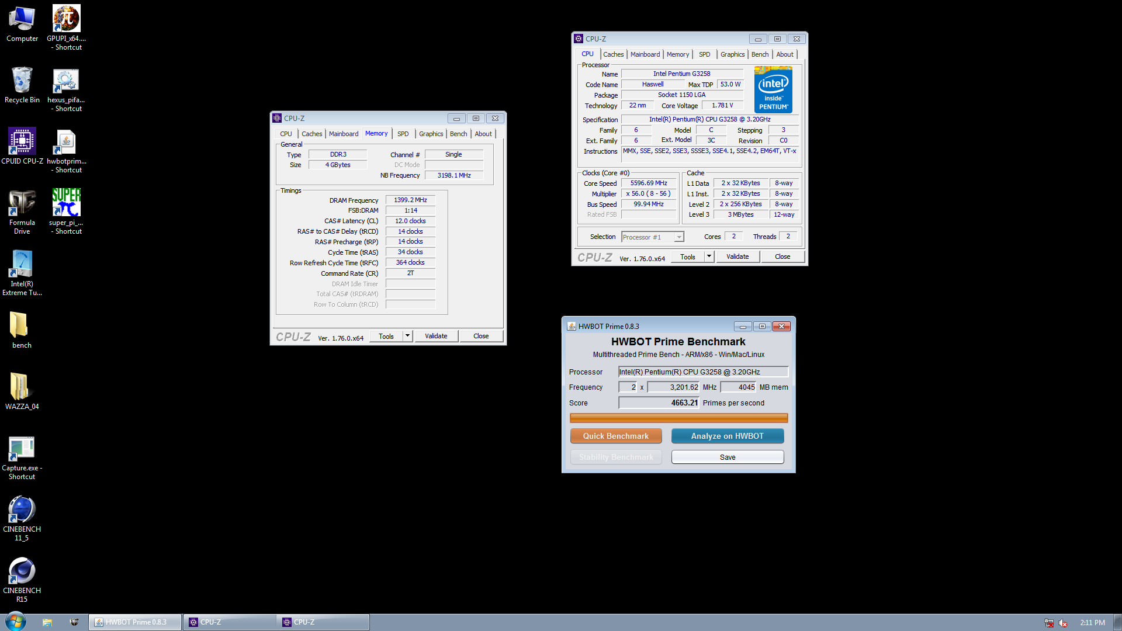Click the NB Frequency value 3198.1 MHz
Screen dimensions: 1122x631
click(454, 175)
